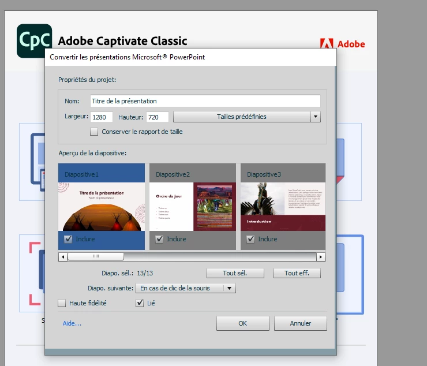Select the Diapositive3 thumbnail preview

point(283,207)
